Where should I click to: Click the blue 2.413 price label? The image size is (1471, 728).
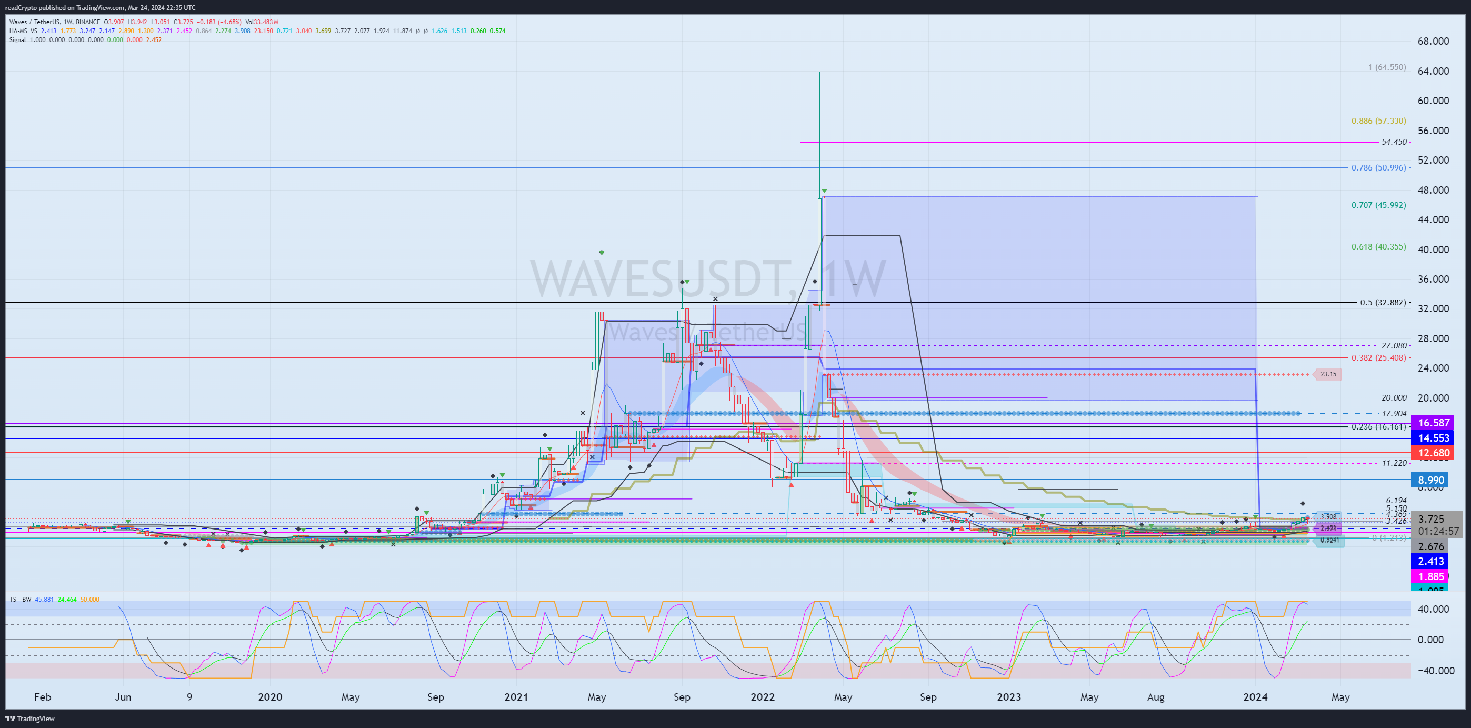pyautogui.click(x=1431, y=562)
